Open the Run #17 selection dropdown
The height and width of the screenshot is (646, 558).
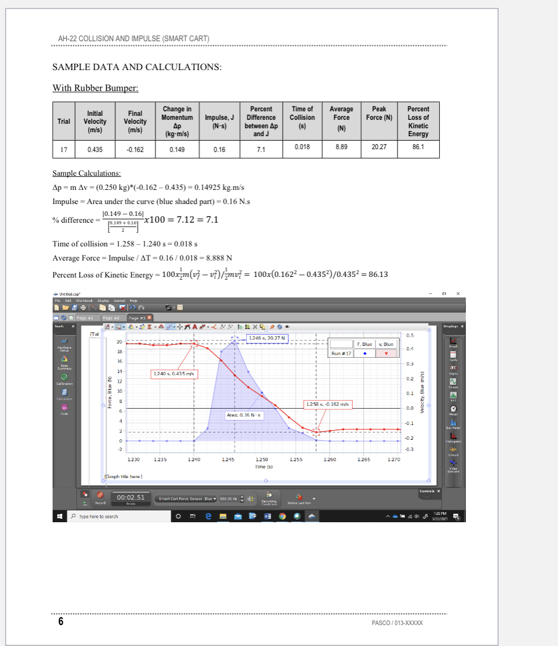coord(341,353)
